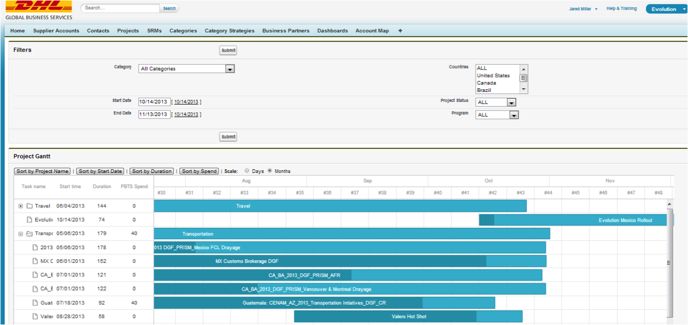
Task: Click the Travel folder icon
Action: [30, 206]
